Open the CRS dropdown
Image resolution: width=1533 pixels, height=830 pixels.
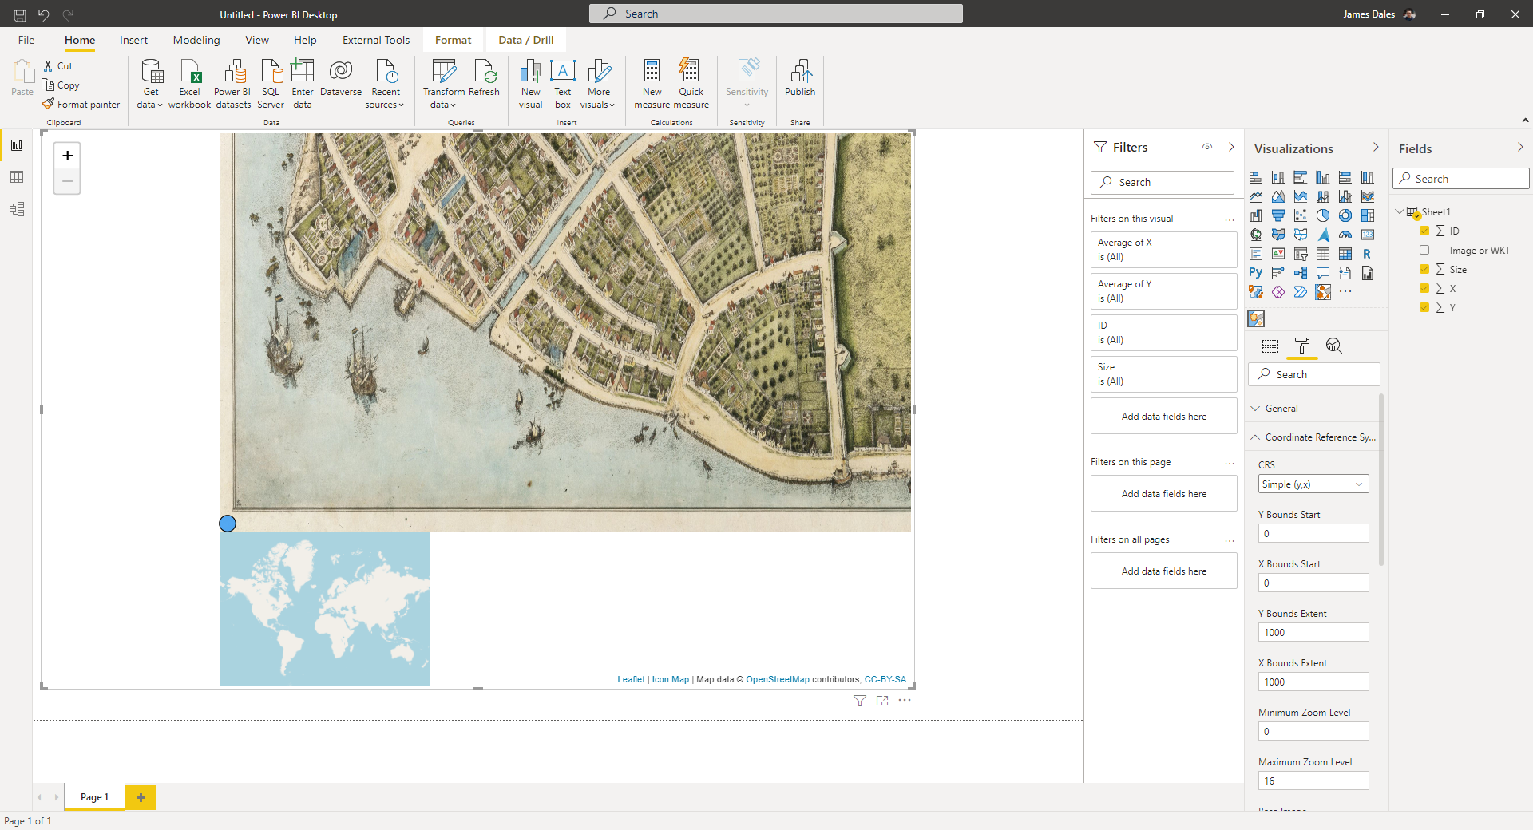pyautogui.click(x=1313, y=484)
